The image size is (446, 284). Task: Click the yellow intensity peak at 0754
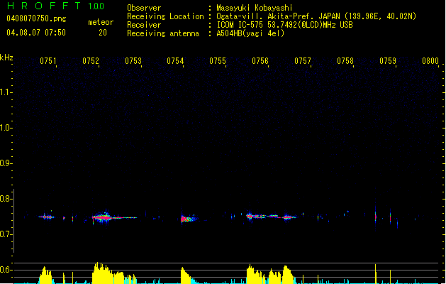pyautogui.click(x=186, y=275)
